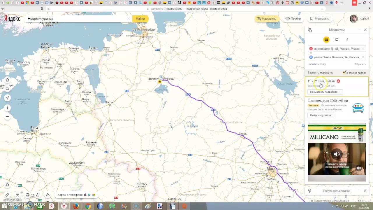Open Chrome from the taskbar

88,206
